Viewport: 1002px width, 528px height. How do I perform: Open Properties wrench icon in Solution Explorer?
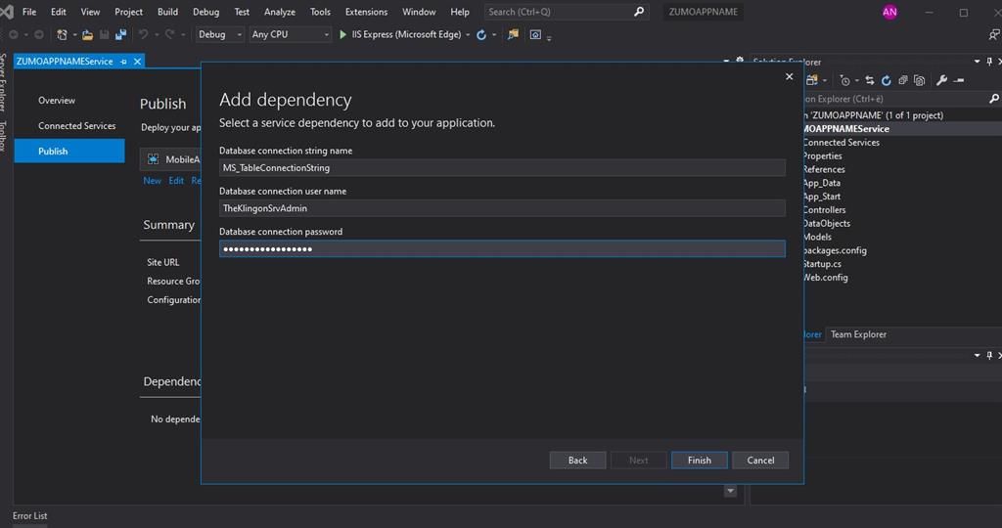pyautogui.click(x=941, y=80)
